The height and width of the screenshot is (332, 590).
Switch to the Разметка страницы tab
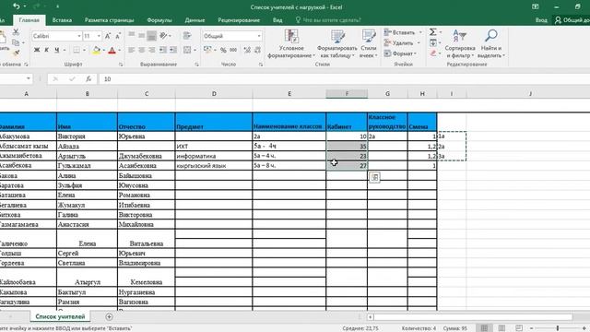coord(109,20)
